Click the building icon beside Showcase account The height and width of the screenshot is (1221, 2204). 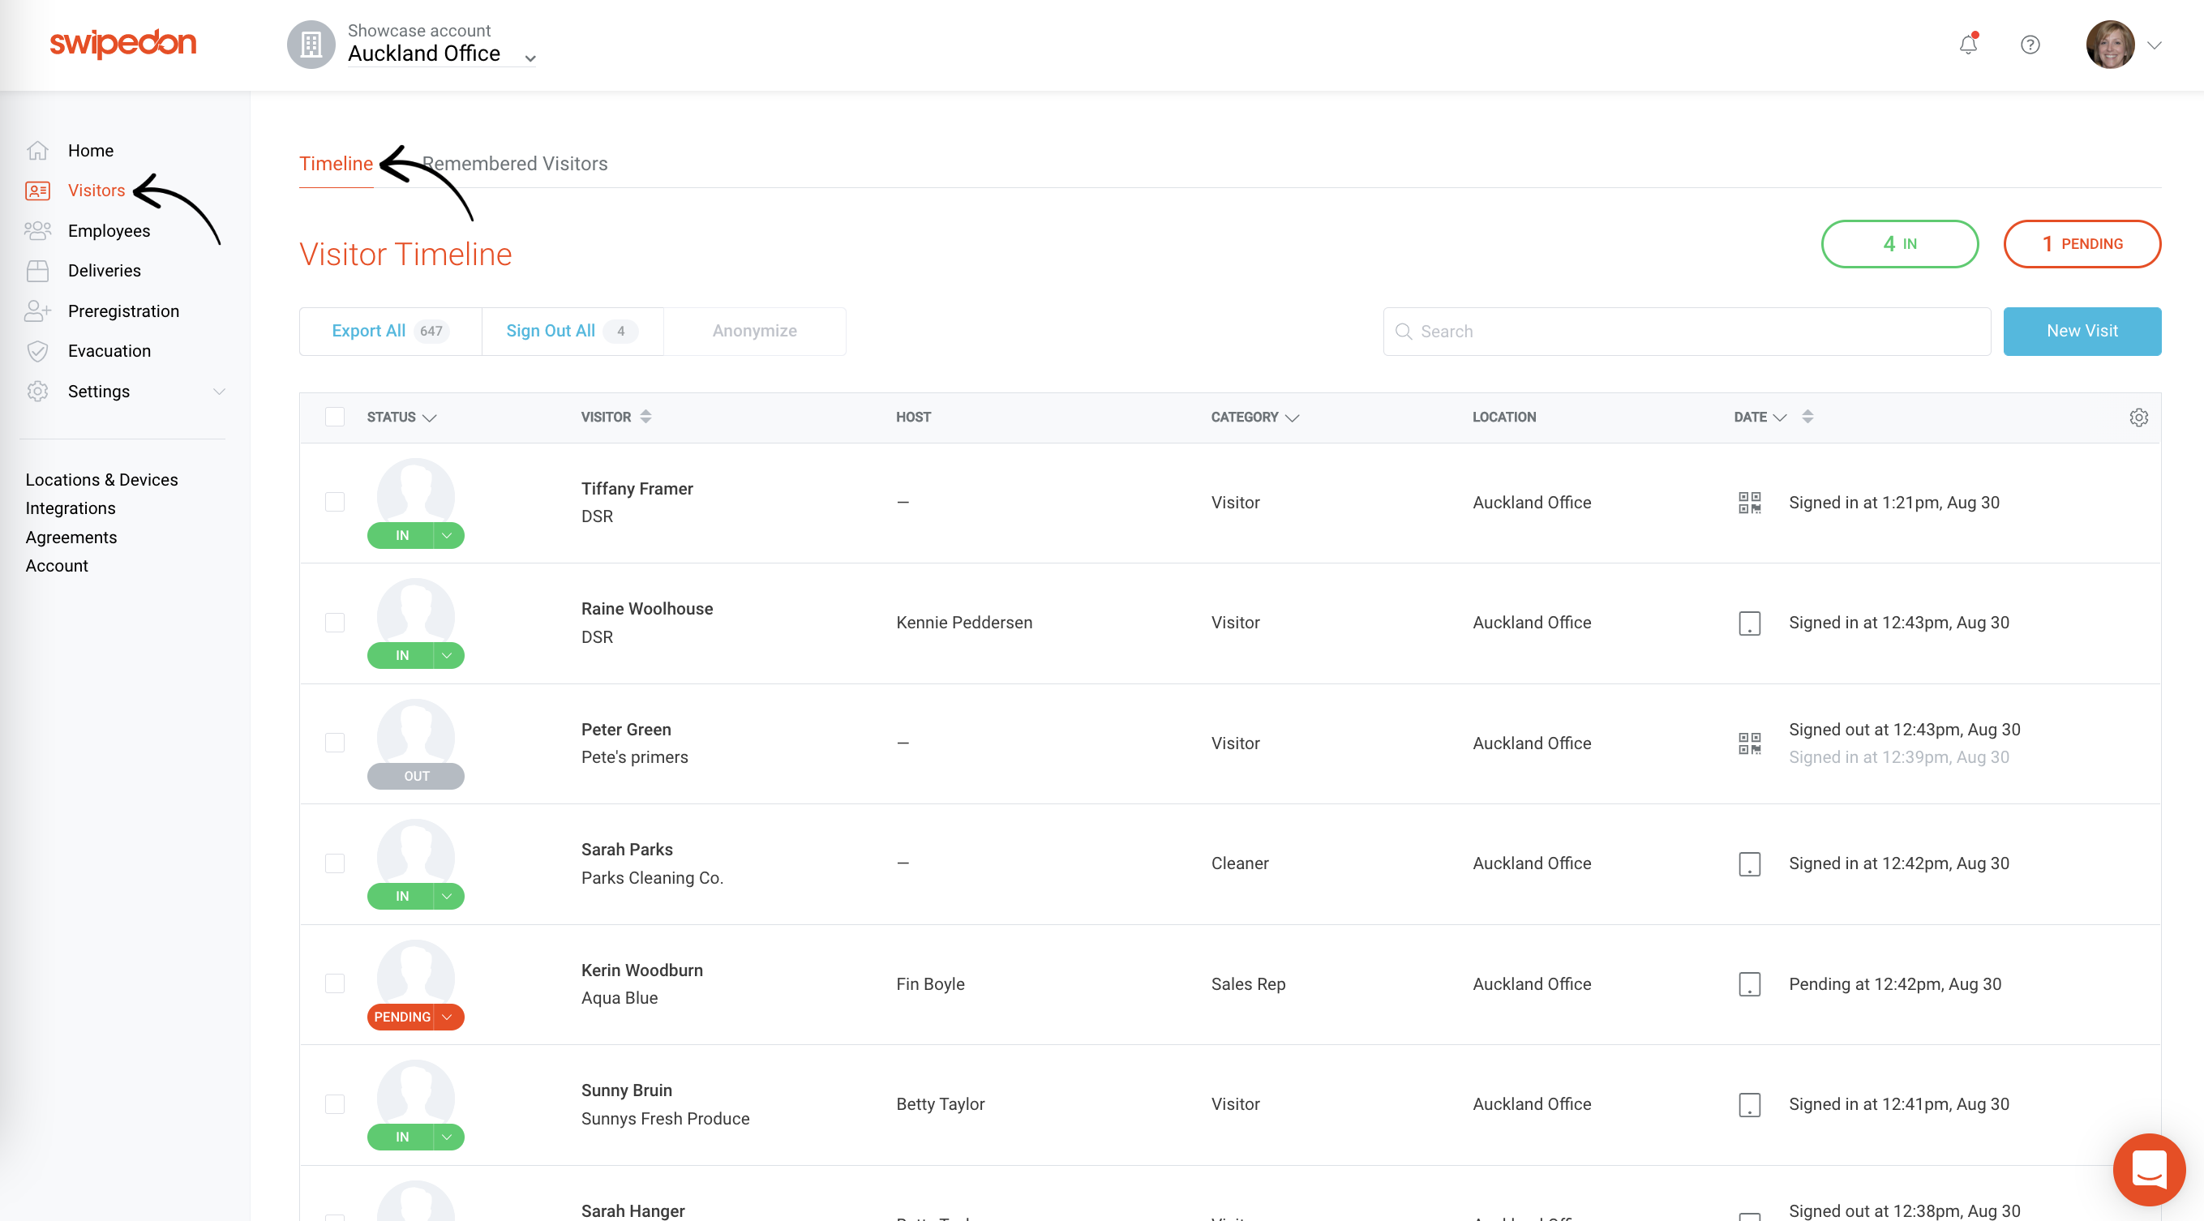(x=311, y=45)
